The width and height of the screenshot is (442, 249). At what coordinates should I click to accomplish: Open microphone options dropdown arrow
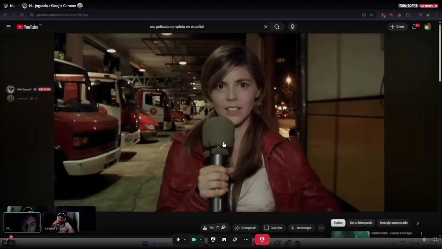185,239
